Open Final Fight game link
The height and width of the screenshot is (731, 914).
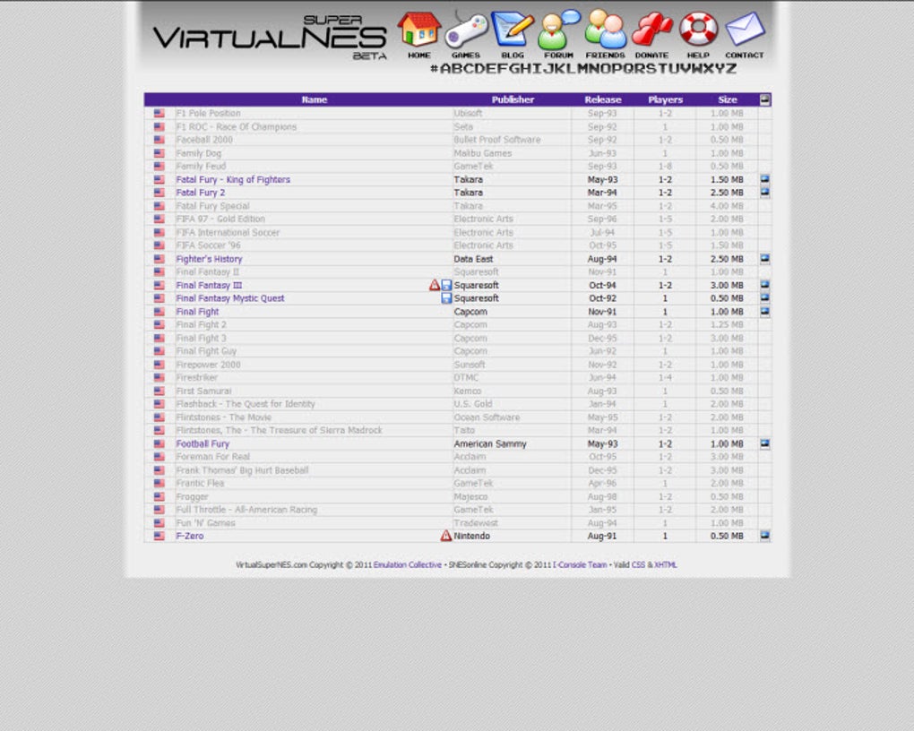coord(197,311)
